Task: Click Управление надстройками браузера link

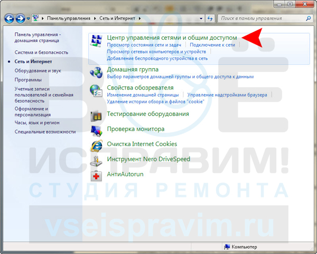Action: (227, 95)
